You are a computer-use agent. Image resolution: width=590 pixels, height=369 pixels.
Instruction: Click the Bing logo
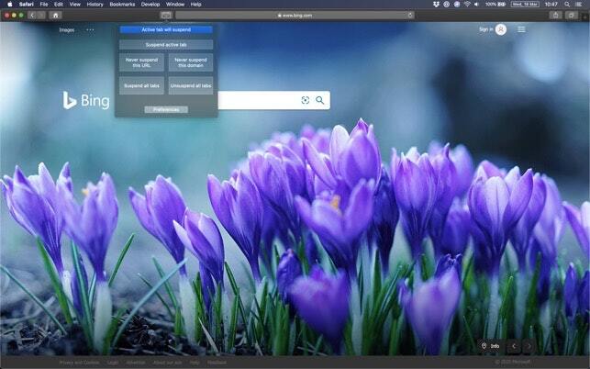(86, 101)
